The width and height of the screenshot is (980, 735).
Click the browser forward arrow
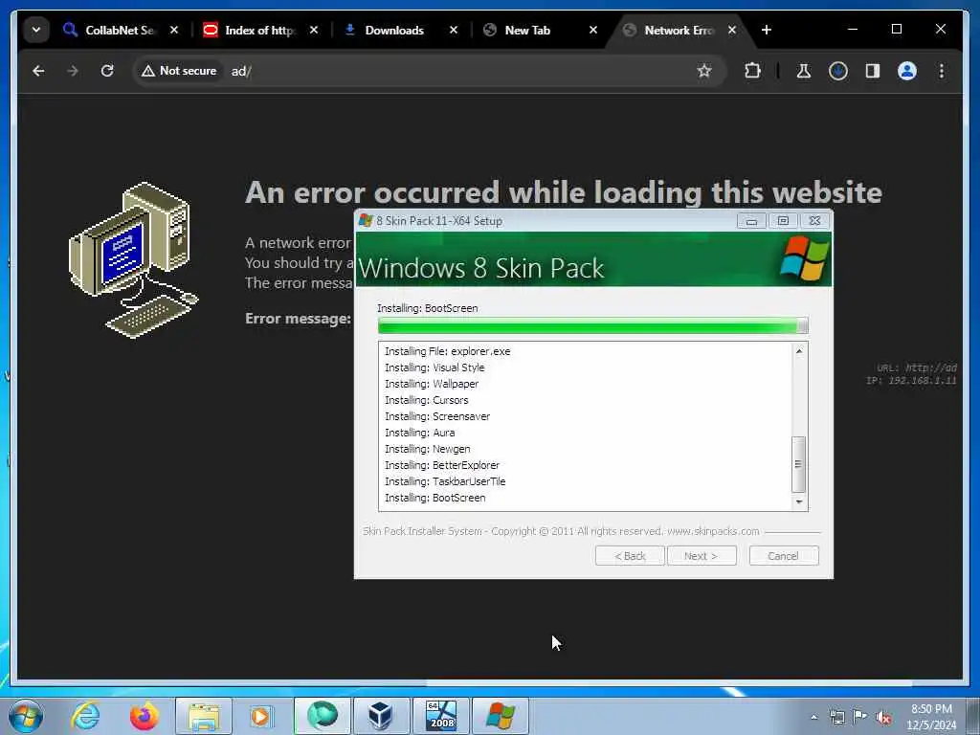tap(73, 71)
